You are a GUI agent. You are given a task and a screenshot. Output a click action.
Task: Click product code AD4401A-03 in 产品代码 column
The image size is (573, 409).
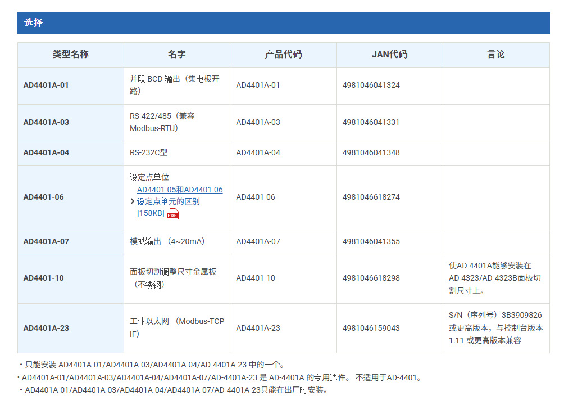pyautogui.click(x=258, y=122)
